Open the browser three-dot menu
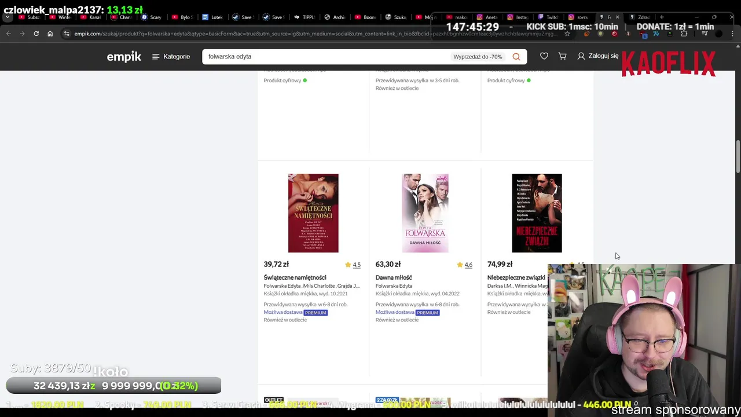 732,34
